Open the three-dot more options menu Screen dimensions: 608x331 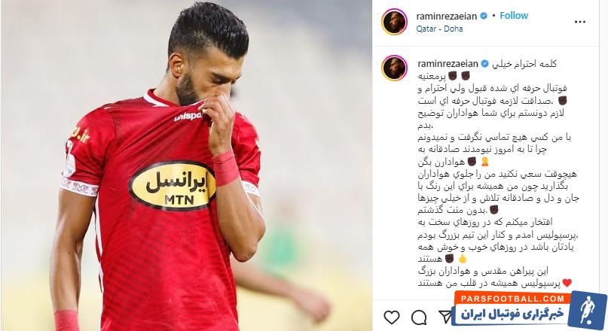(x=579, y=22)
